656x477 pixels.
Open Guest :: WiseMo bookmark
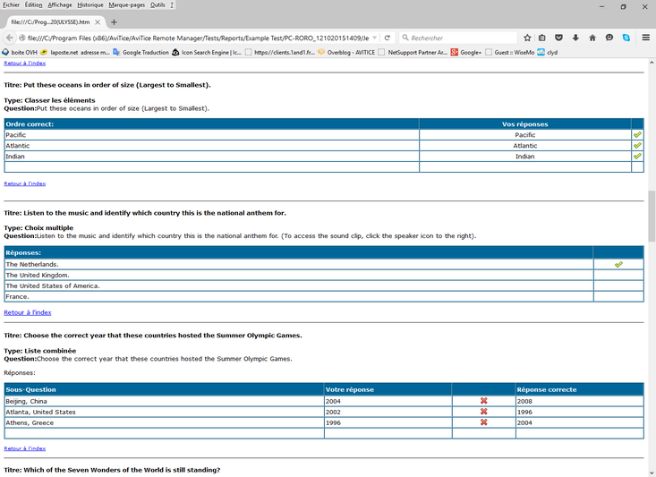[x=509, y=52]
